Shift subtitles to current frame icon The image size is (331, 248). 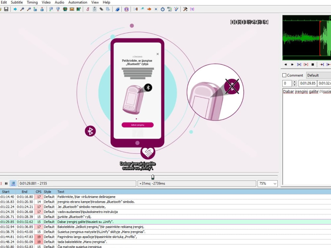pyautogui.click(x=78, y=9)
